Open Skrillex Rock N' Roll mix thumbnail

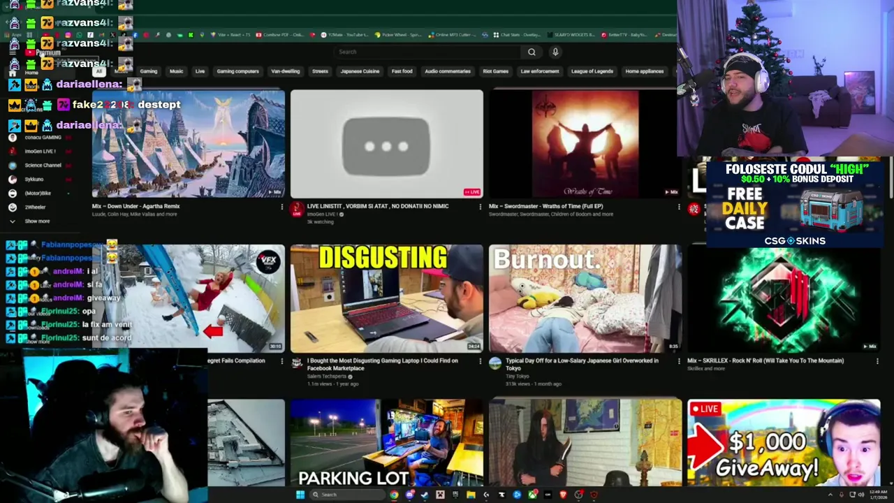[x=784, y=298]
